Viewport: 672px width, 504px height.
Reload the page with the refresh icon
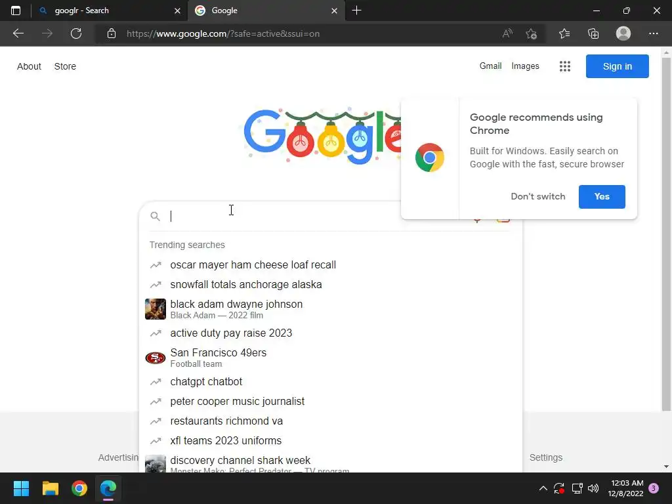(x=76, y=33)
